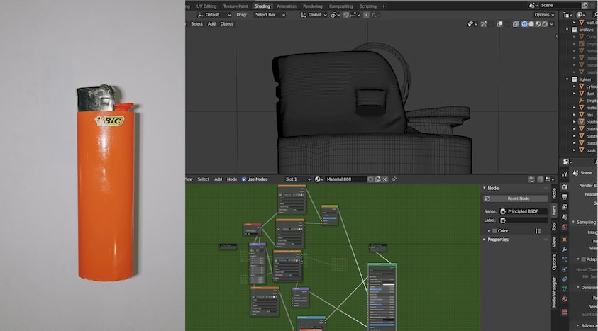The width and height of the screenshot is (598, 331).
Task: Open the Rendering workspace tab
Action: [312, 6]
